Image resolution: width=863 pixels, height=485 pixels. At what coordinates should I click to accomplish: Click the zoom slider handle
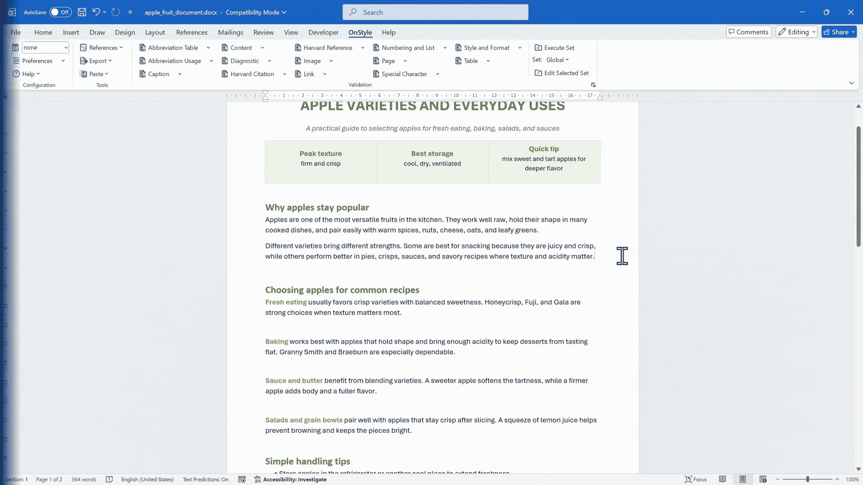pos(807,479)
